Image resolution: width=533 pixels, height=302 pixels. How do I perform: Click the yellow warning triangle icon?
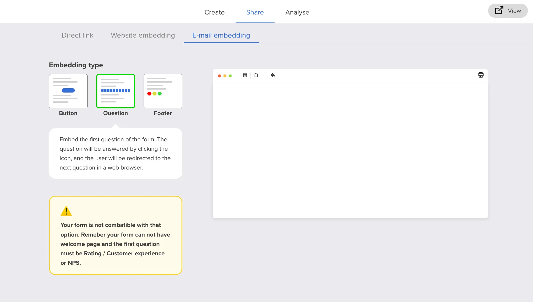coord(66,211)
